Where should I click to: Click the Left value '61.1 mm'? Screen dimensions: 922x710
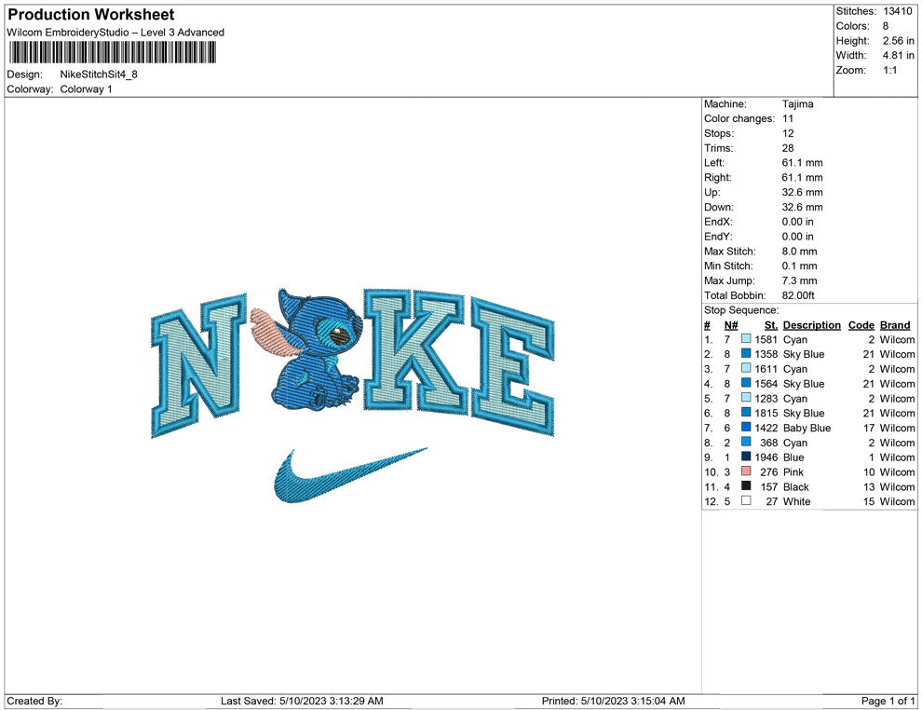coord(802,162)
